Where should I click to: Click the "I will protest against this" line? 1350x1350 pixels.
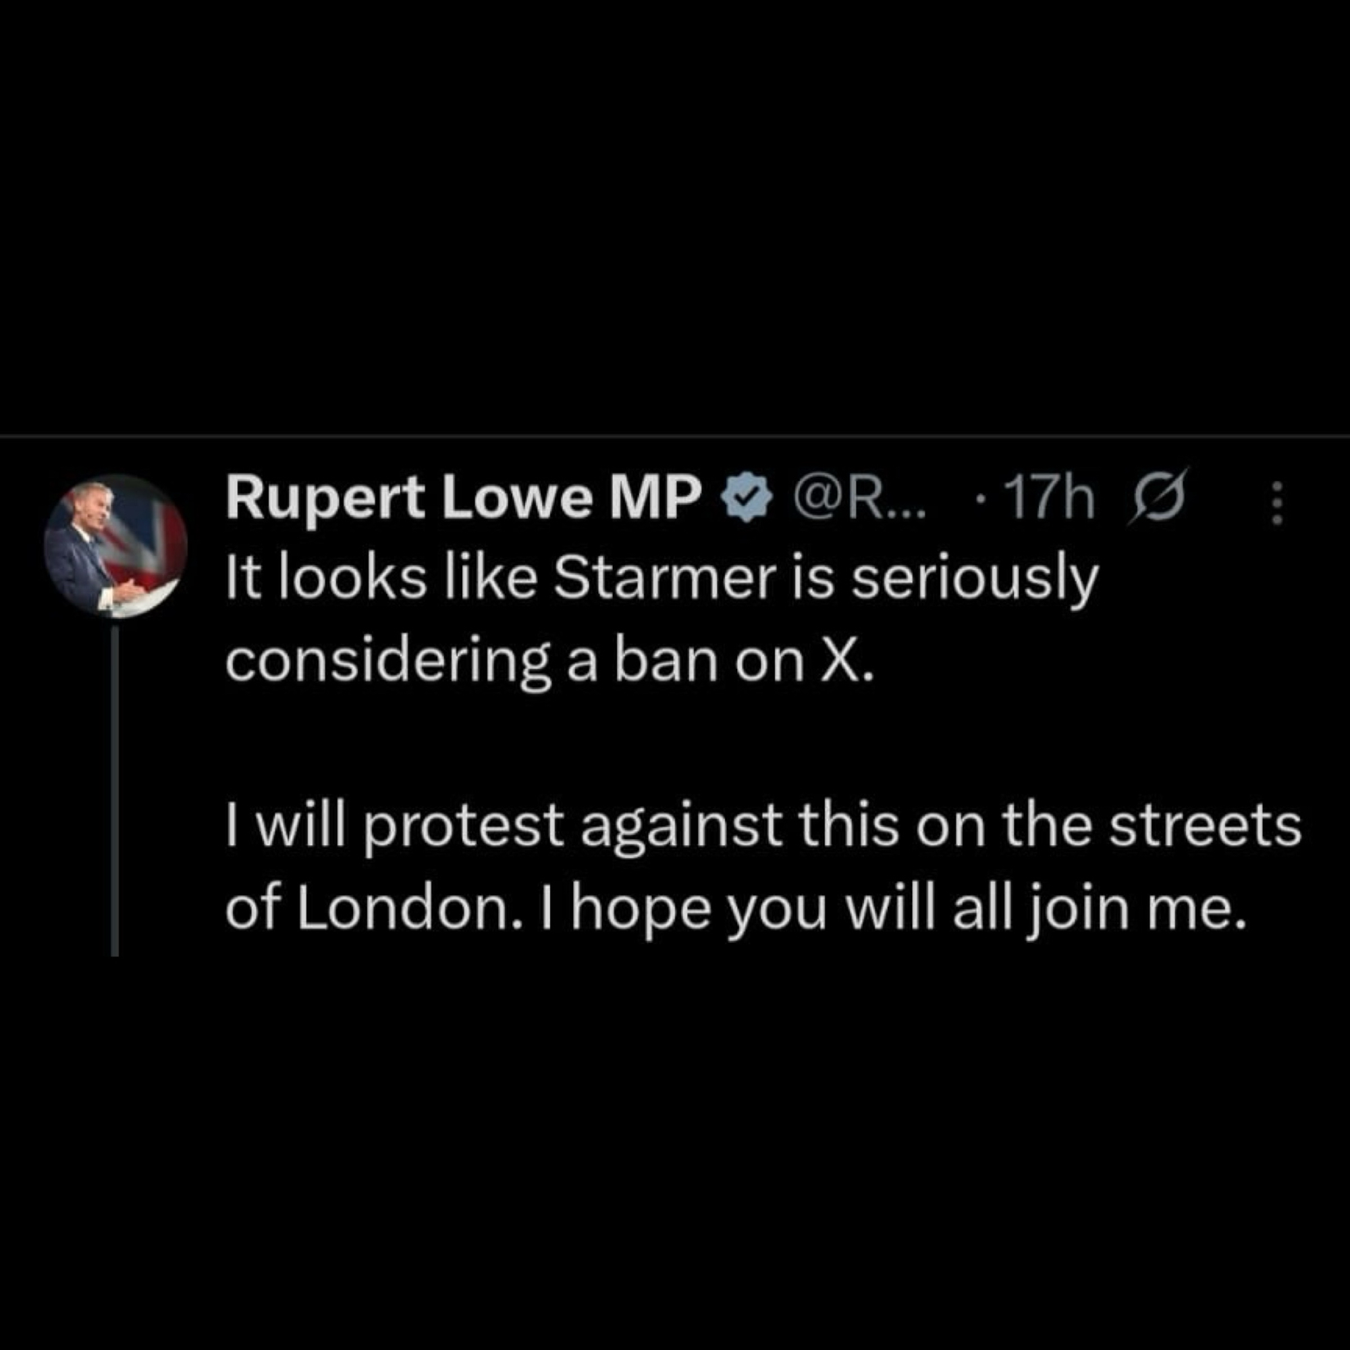tap(763, 827)
